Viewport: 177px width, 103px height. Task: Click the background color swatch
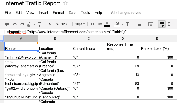click(117, 24)
